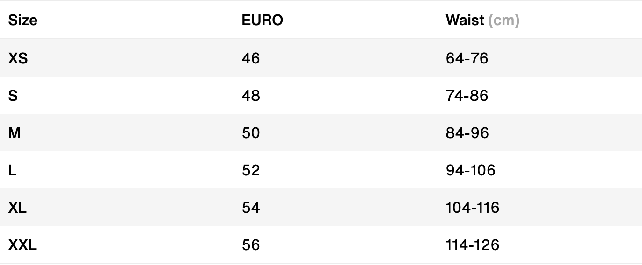Click EURO size 52 cell

251,170
